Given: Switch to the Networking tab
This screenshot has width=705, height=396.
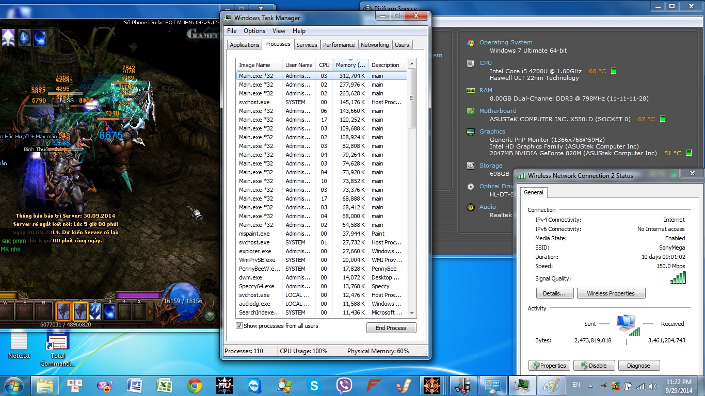Looking at the screenshot, I should [375, 45].
